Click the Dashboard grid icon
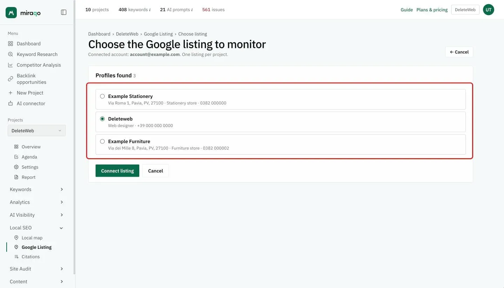This screenshot has width=504, height=288. click(x=10, y=44)
